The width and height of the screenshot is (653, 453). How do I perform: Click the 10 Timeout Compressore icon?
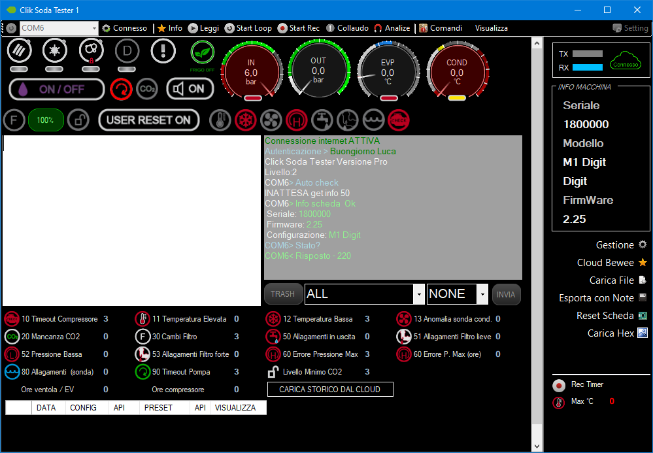coord(12,320)
